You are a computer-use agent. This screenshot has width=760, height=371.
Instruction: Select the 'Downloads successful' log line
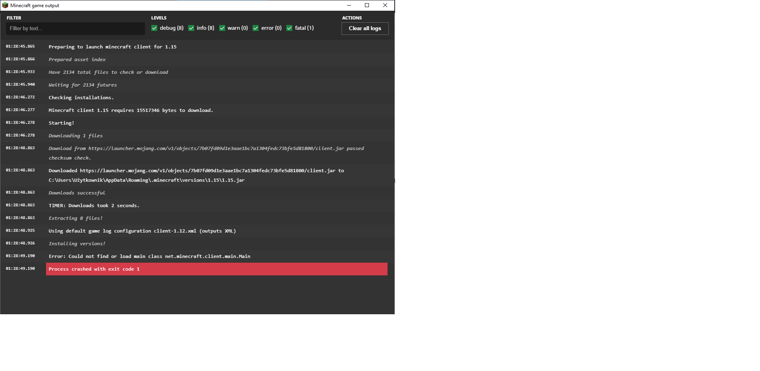(x=77, y=193)
